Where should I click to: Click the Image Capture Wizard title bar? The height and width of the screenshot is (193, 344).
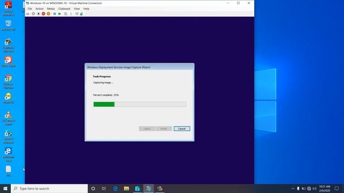point(140,67)
